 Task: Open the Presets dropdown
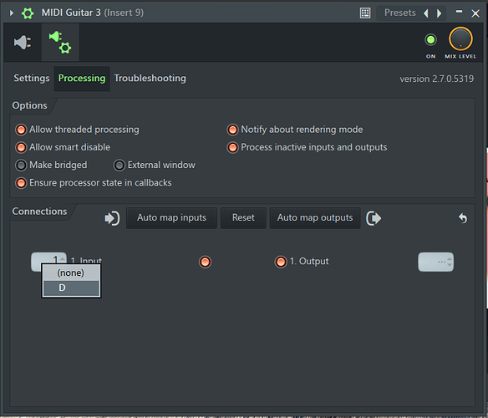pos(400,13)
